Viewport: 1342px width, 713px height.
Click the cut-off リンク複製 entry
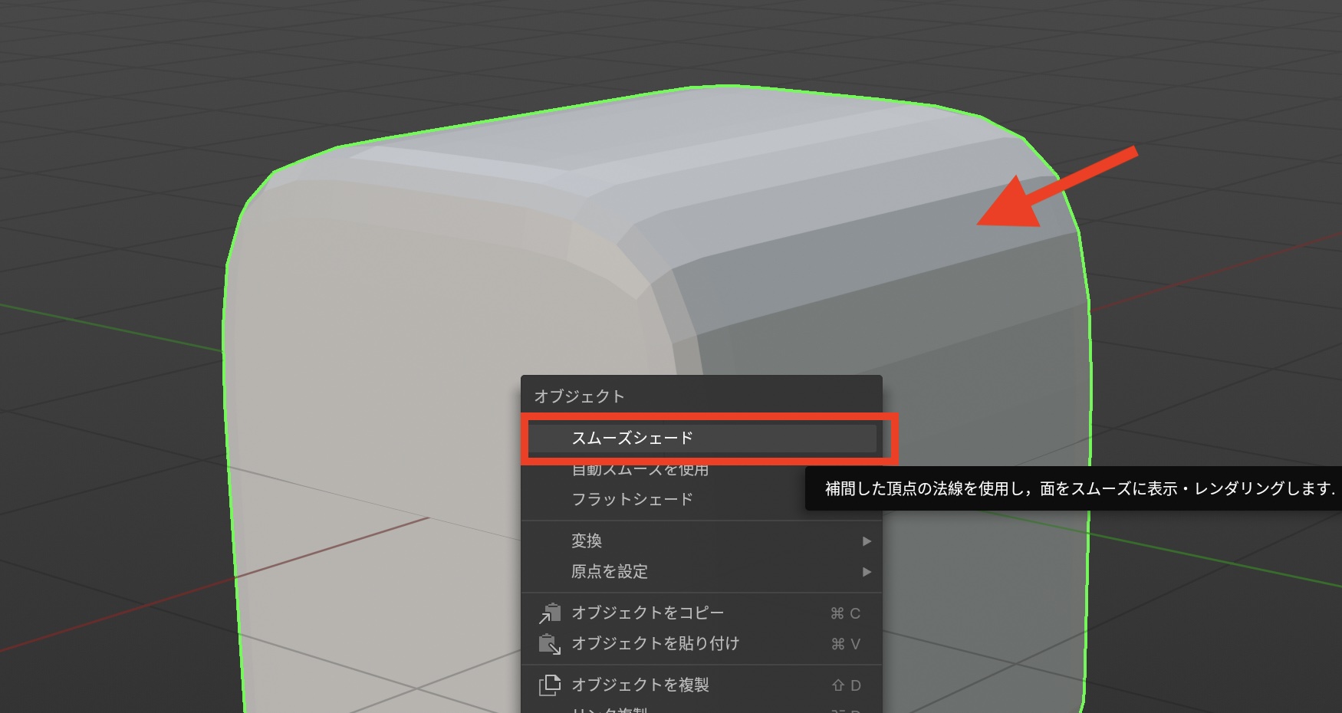(x=610, y=709)
